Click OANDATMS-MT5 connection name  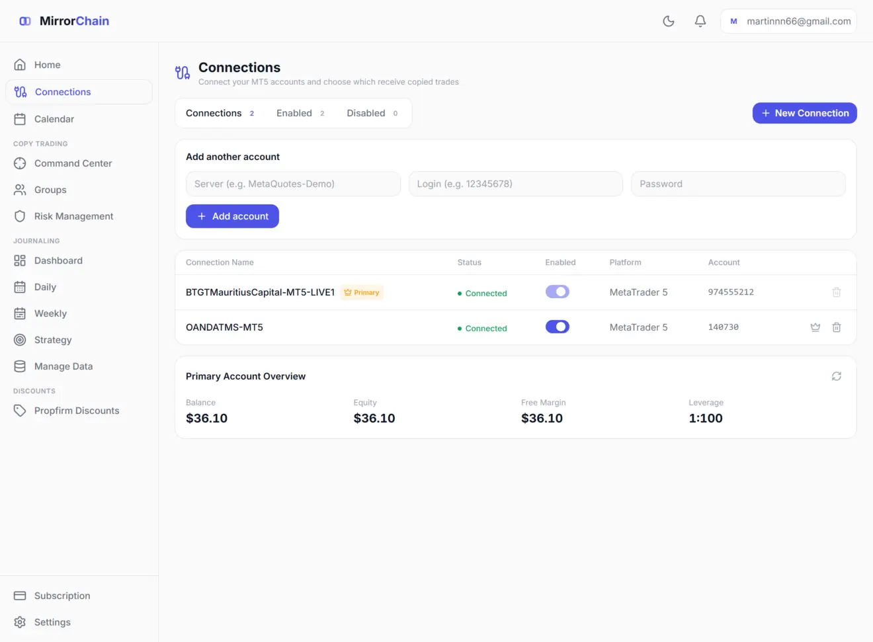224,327
